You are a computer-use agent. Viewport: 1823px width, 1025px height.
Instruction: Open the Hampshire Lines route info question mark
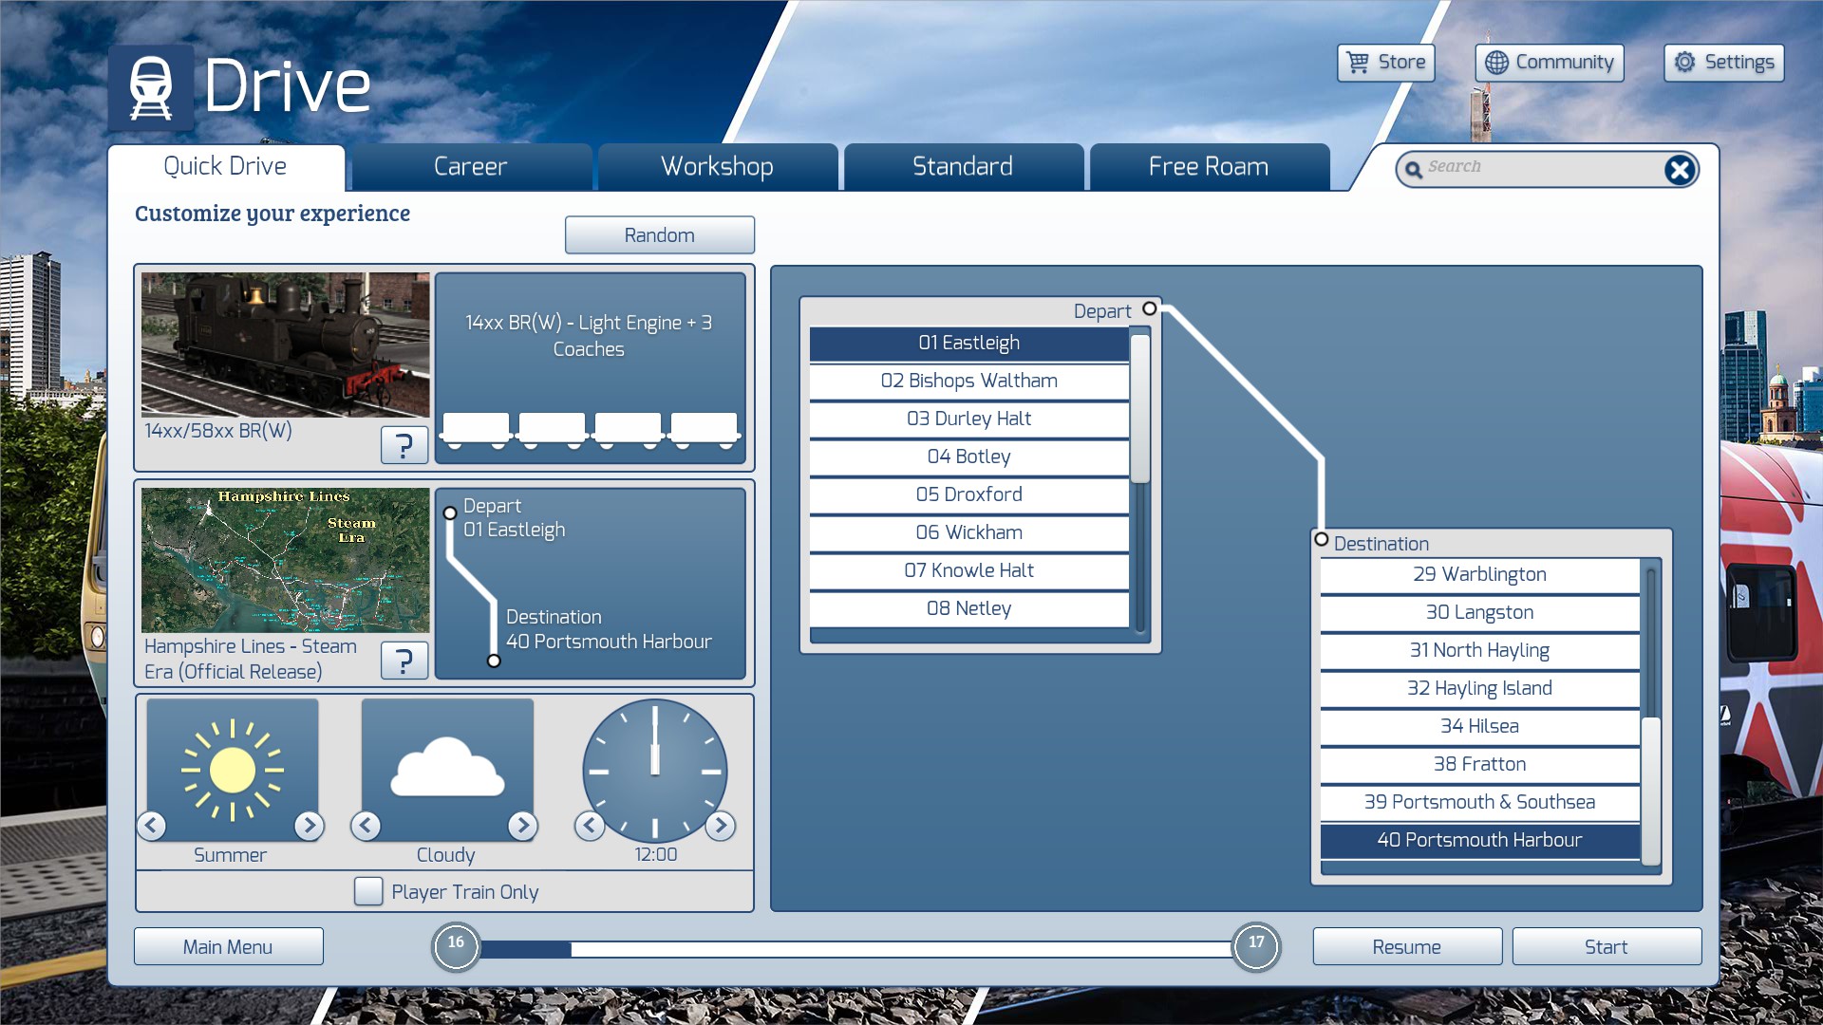[404, 660]
